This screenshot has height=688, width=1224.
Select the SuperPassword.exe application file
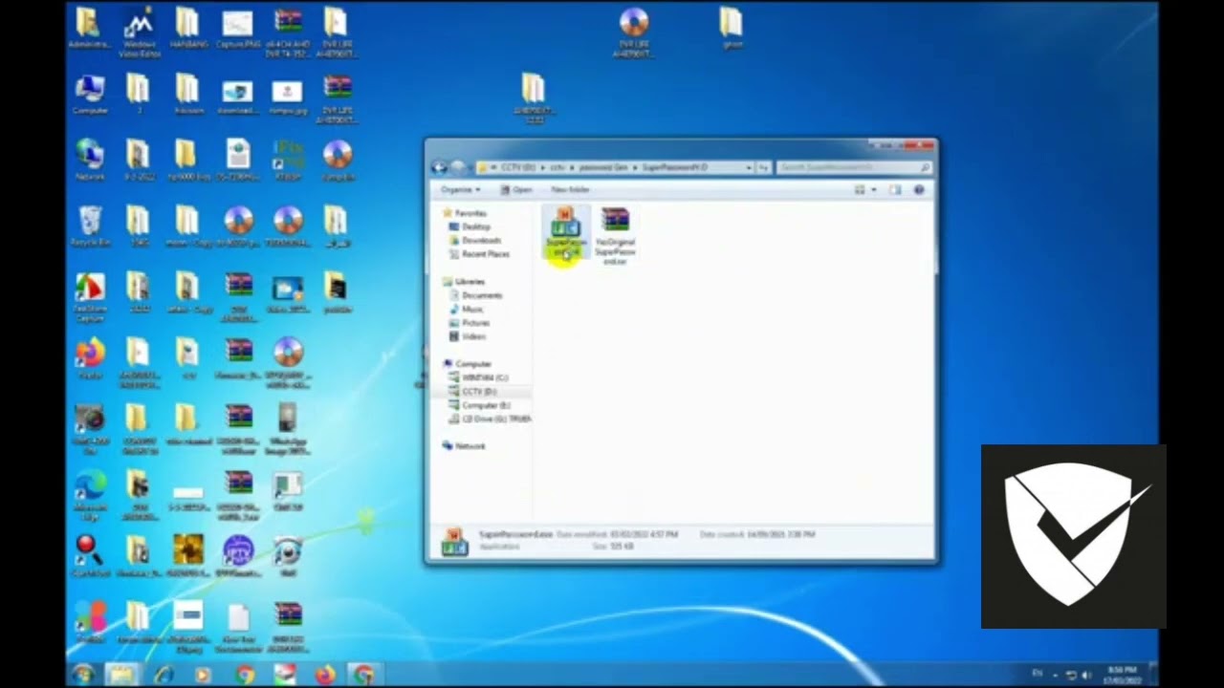[x=565, y=232]
